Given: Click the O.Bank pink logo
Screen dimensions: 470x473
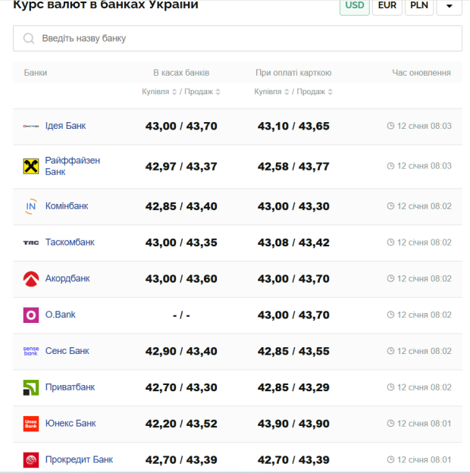Looking at the screenshot, I should pyautogui.click(x=31, y=315).
